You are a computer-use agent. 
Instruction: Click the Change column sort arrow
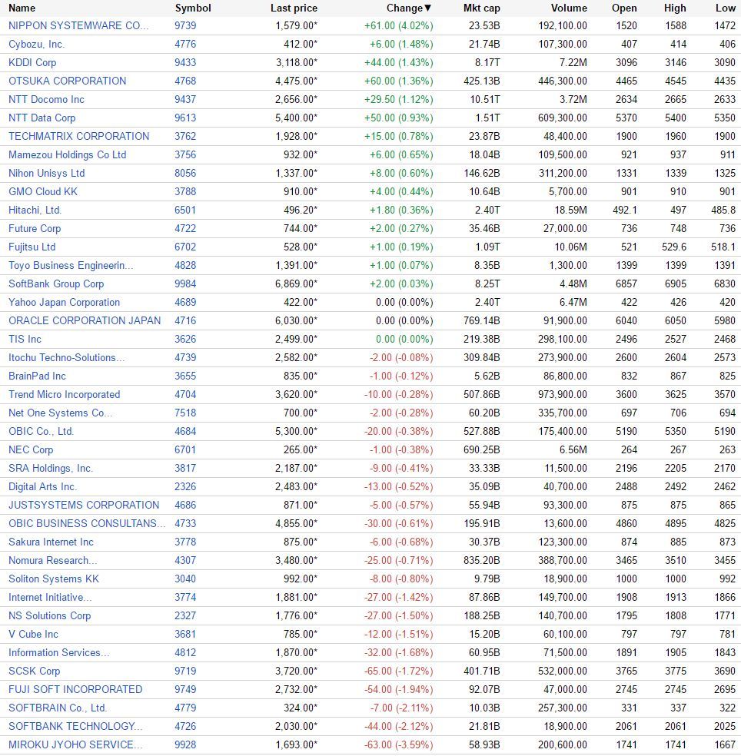[427, 8]
